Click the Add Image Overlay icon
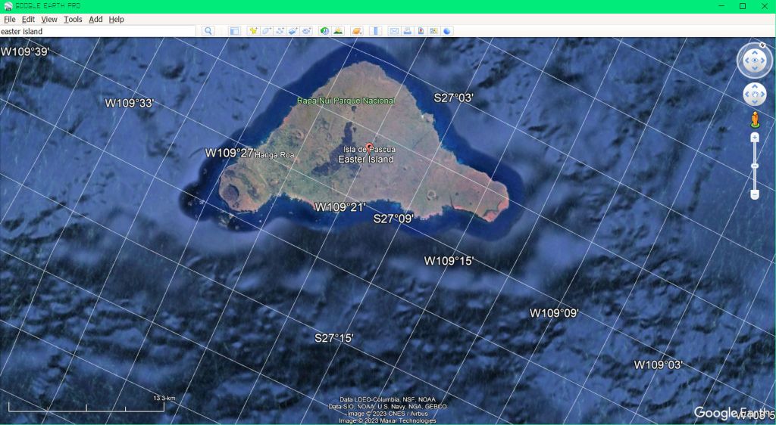The width and height of the screenshot is (776, 425). tap(293, 31)
